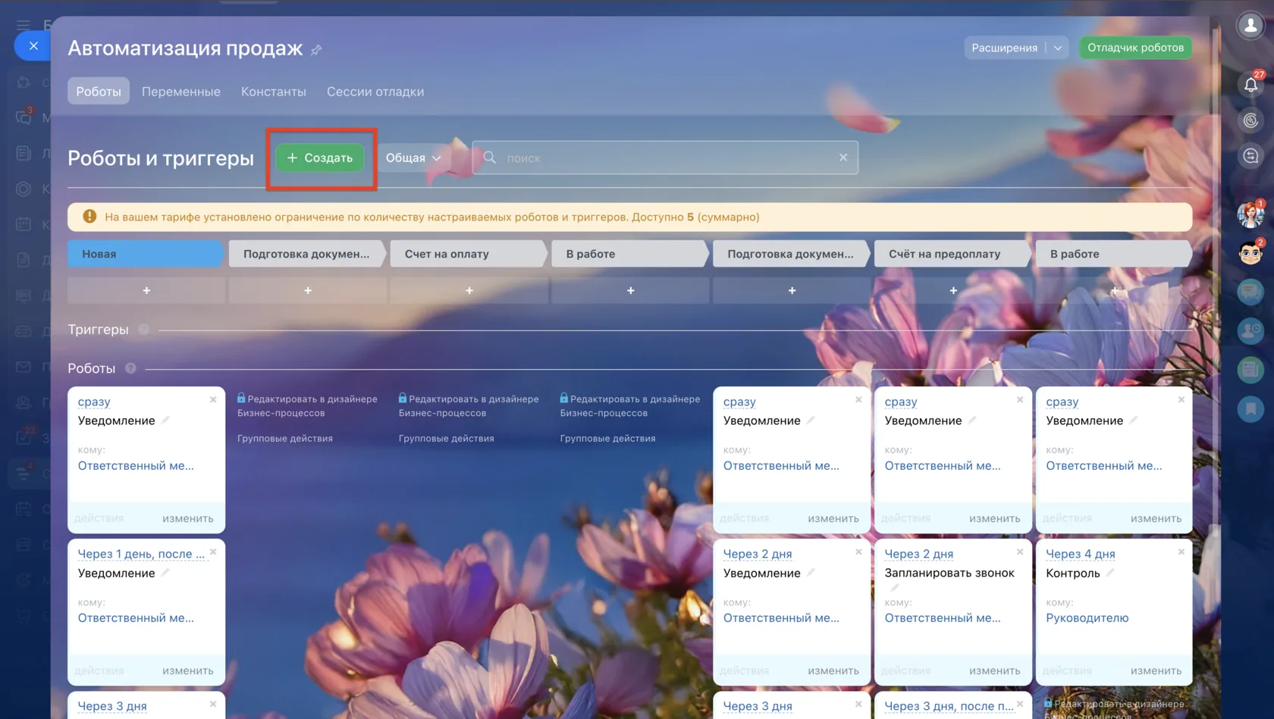Remove the 'Через 4 дня' Контроль robot
The width and height of the screenshot is (1274, 719).
point(1181,552)
